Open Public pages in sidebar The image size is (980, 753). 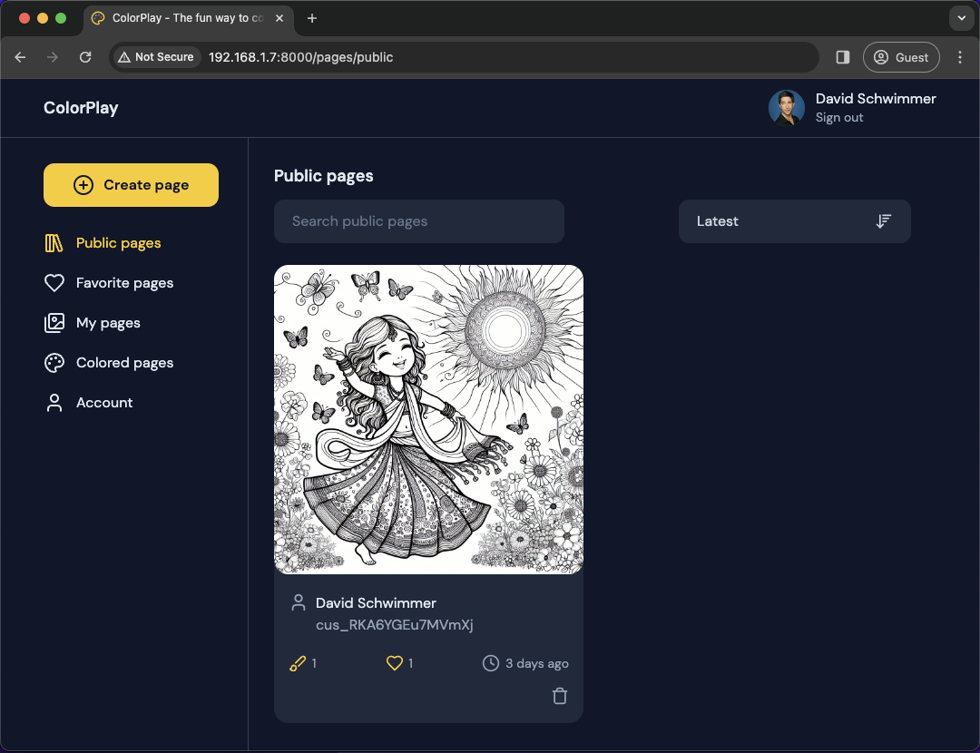(118, 243)
